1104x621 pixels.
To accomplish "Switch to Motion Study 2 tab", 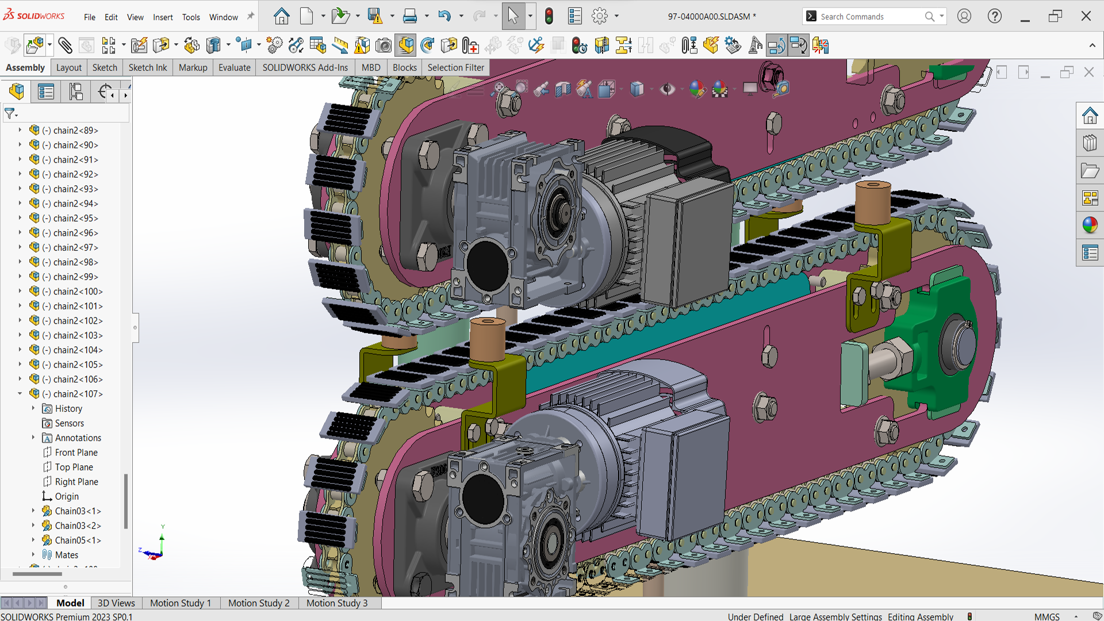I will 259,603.
